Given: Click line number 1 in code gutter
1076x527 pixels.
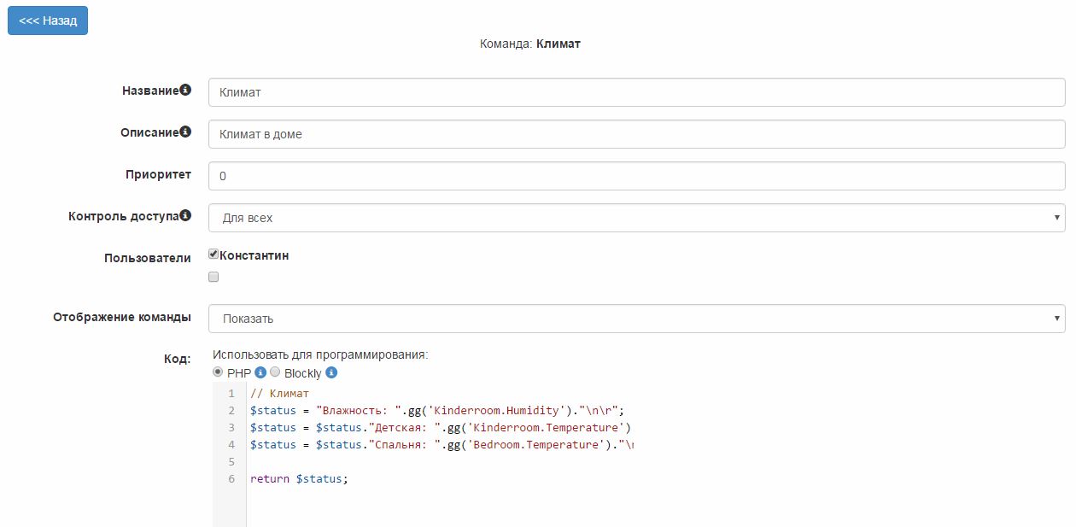Looking at the screenshot, I should point(231,394).
